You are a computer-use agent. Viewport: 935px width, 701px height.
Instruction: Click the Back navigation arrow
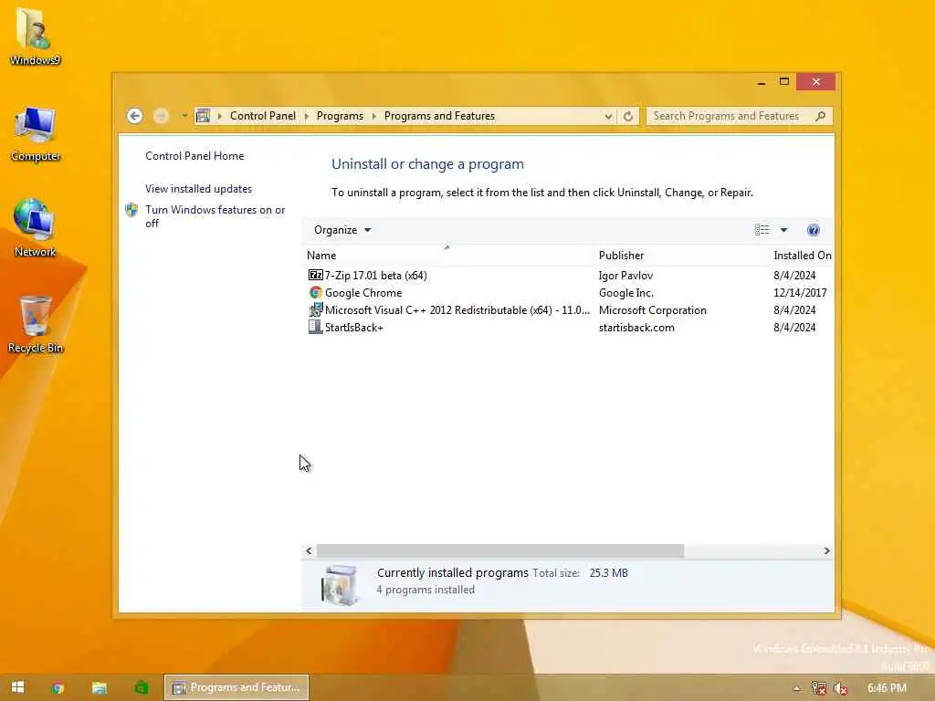(x=135, y=116)
